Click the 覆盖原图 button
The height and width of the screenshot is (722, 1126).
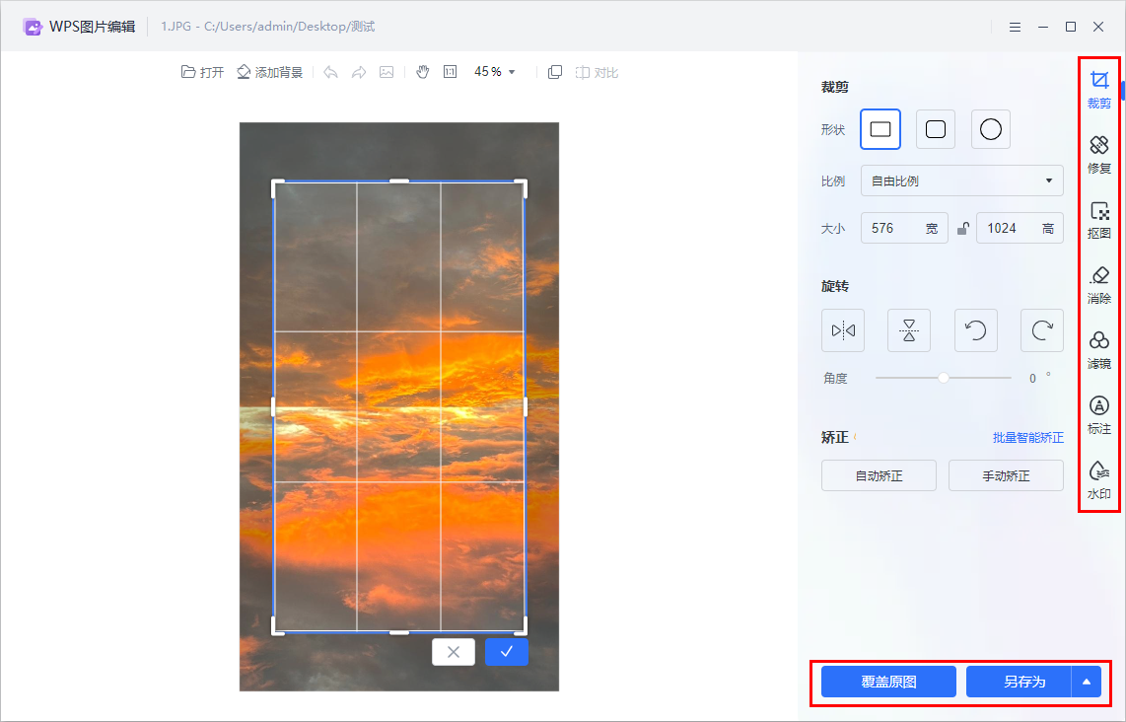point(887,682)
